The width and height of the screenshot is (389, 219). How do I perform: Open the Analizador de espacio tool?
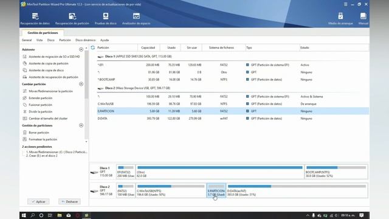tap(136, 19)
